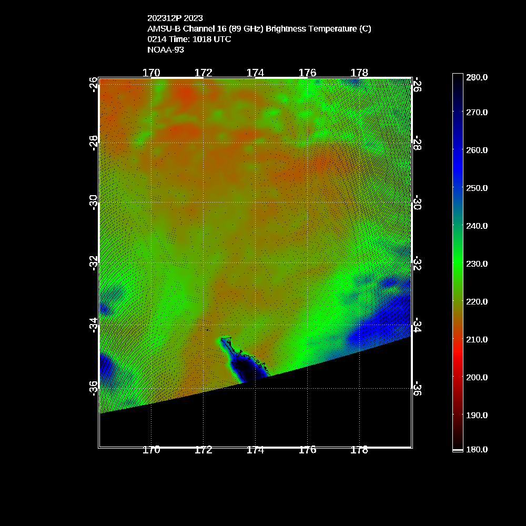Image resolution: width=526 pixels, height=526 pixels.
Task: Click the -34 latitude label on left axis
Action: coord(94,325)
